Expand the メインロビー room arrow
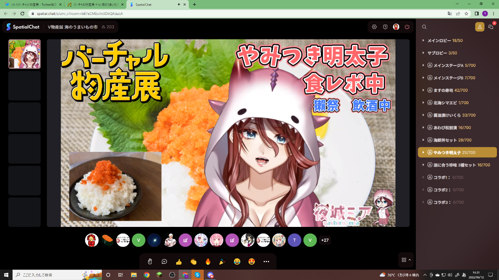 423,40
